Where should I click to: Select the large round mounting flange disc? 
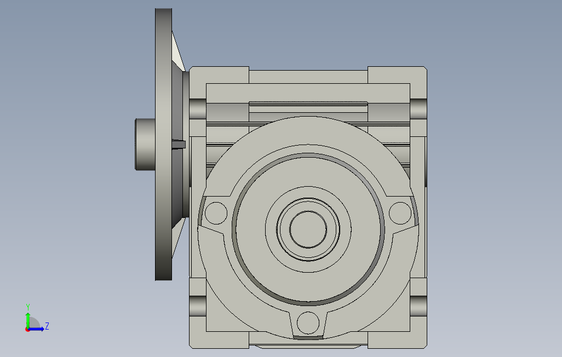(163, 145)
